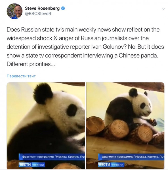Click the tweet text mentioning Ivan Golunov
This screenshot has height=170, width=168.
(x=85, y=47)
